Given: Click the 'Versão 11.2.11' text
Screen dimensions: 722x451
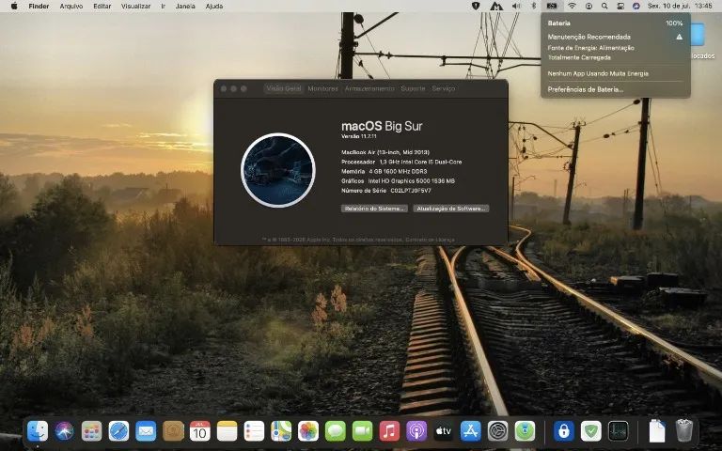Looking at the screenshot, I should pos(359,136).
